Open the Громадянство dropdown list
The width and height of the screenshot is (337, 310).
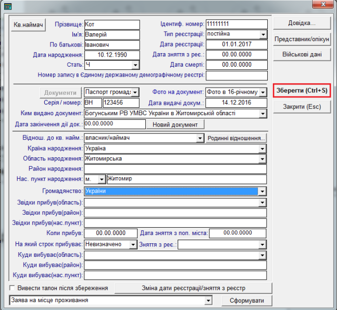(x=263, y=192)
